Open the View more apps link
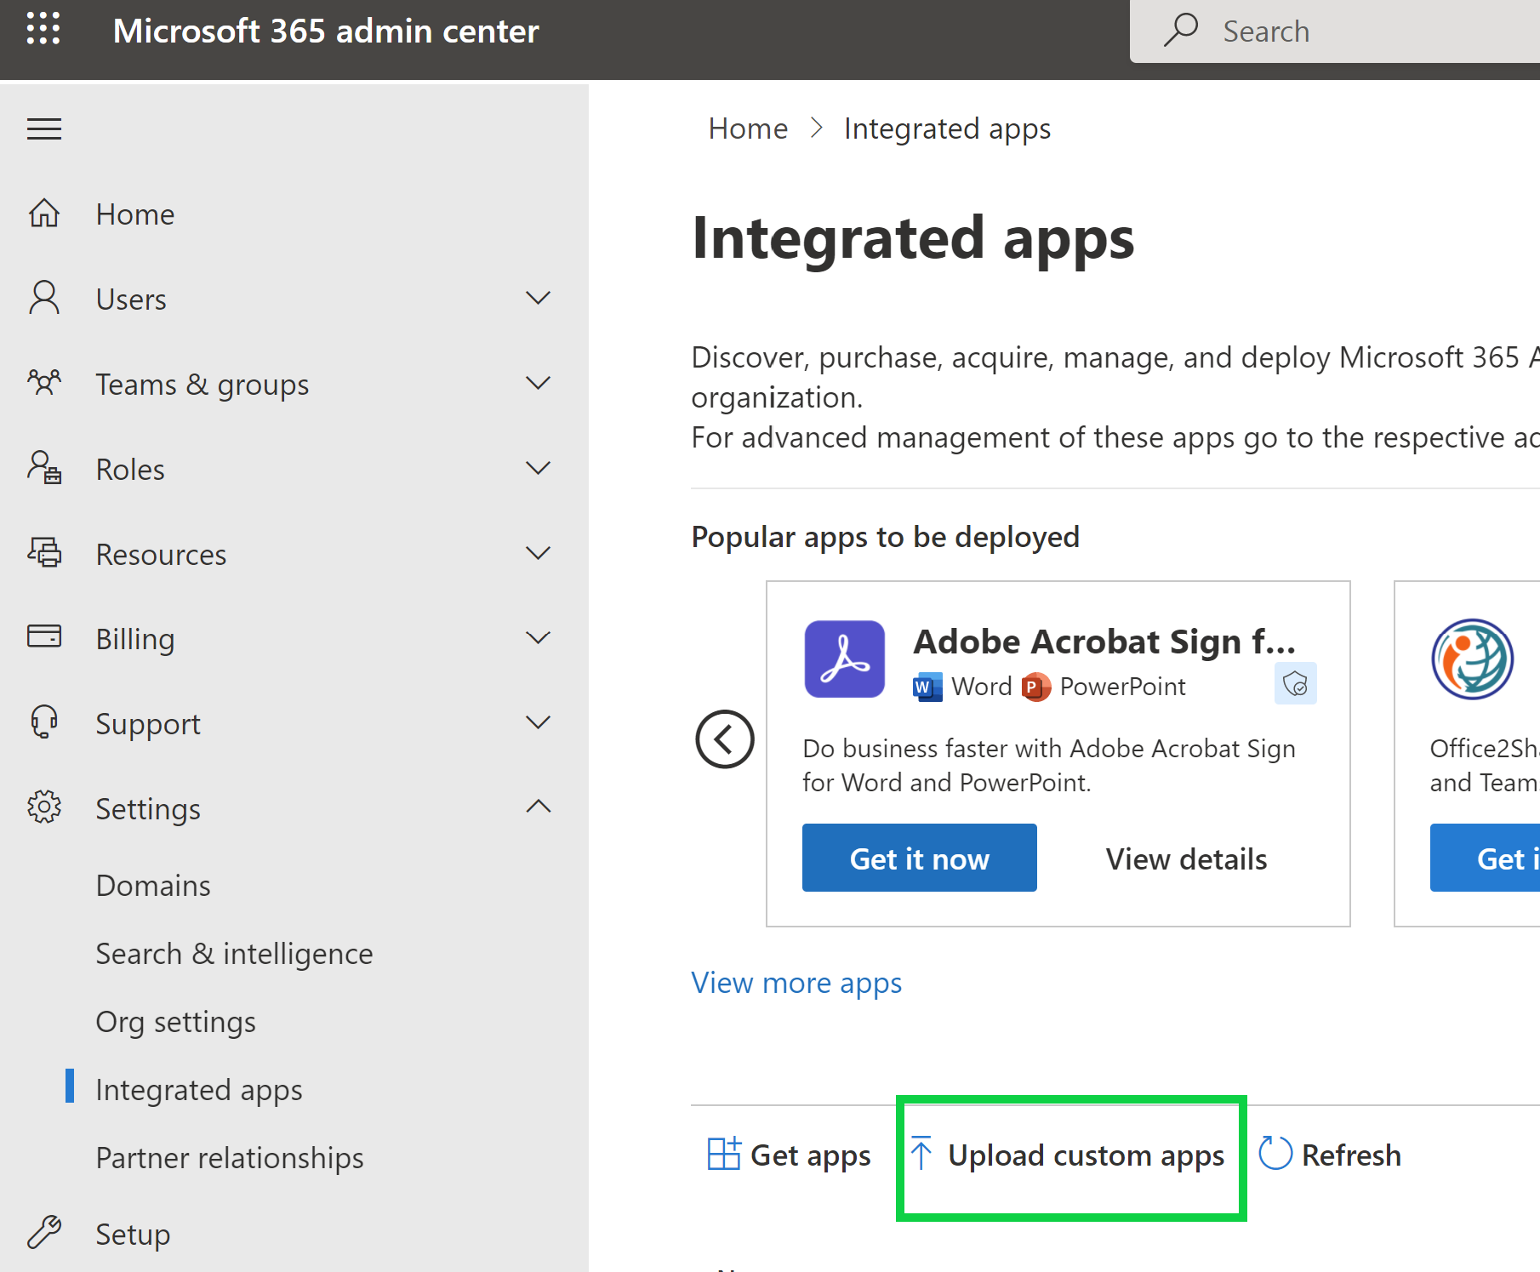This screenshot has height=1272, width=1540. [796, 983]
